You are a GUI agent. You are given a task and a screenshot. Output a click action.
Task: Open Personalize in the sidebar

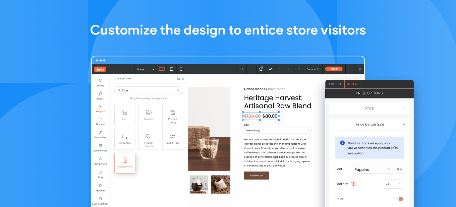point(100,134)
